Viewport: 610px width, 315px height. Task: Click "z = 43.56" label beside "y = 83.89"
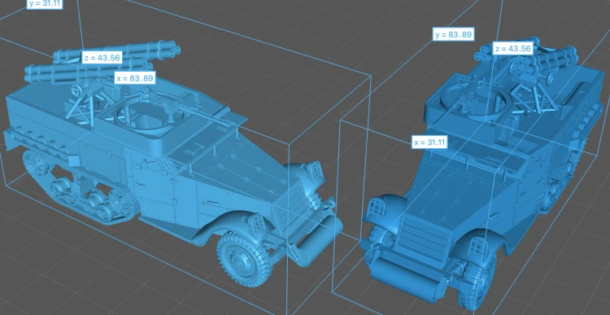pos(512,49)
